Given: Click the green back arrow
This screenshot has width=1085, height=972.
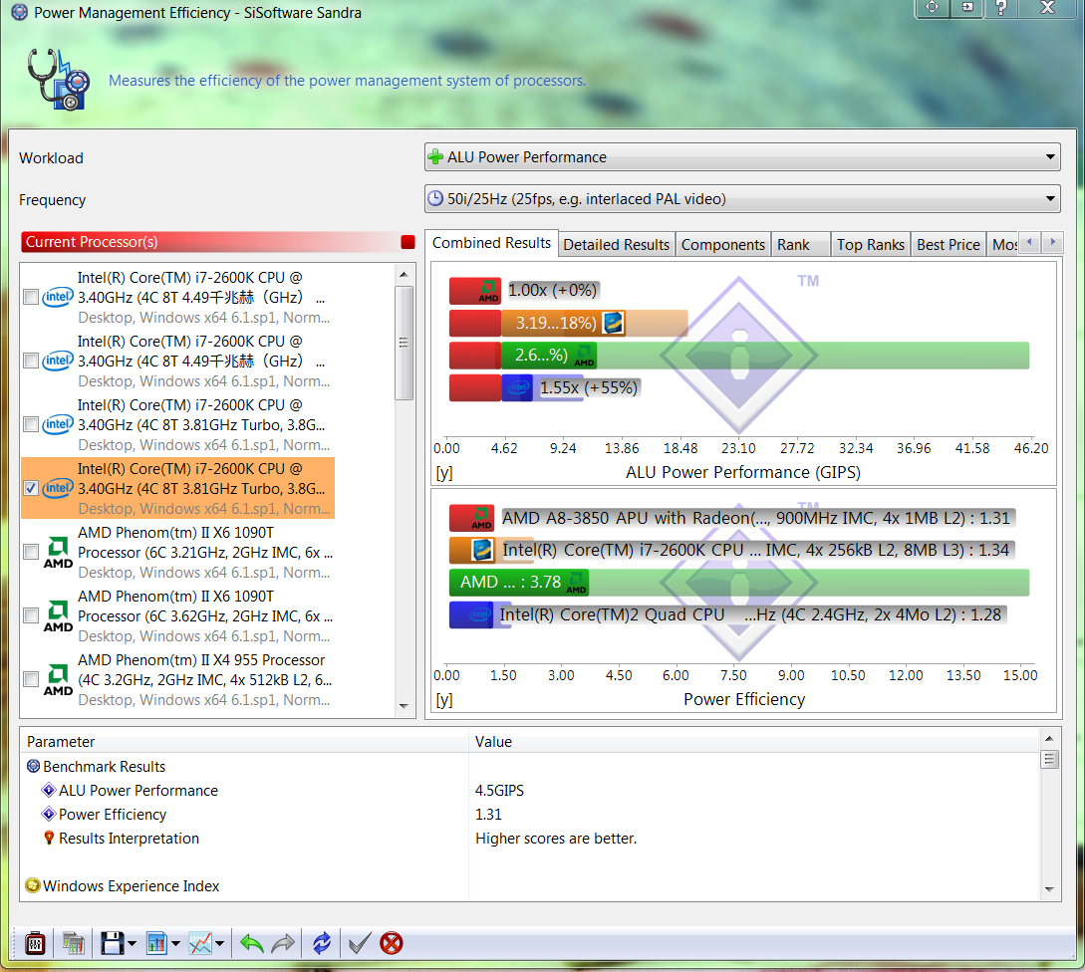Looking at the screenshot, I should 252,943.
